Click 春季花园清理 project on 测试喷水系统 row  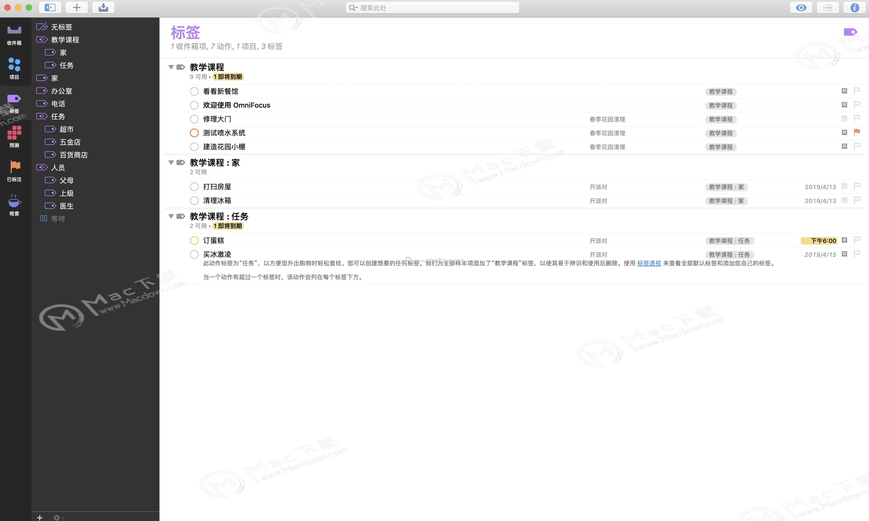click(607, 133)
